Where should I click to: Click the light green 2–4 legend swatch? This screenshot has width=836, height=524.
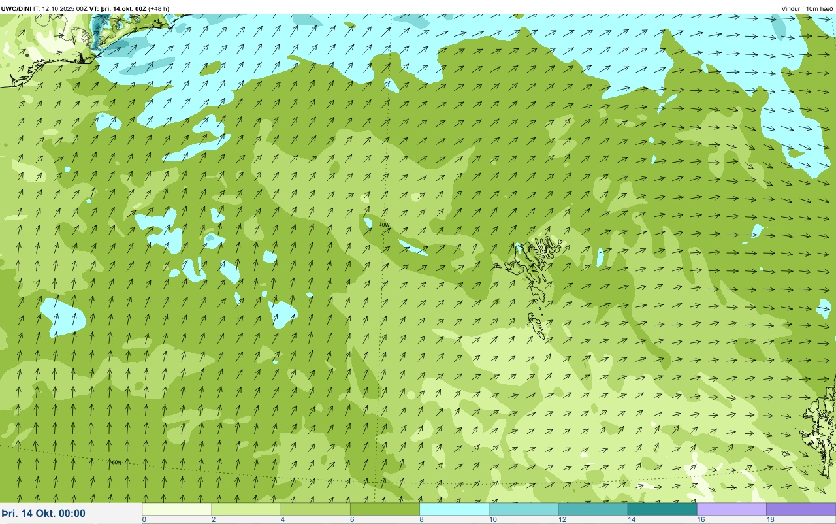pos(246,509)
